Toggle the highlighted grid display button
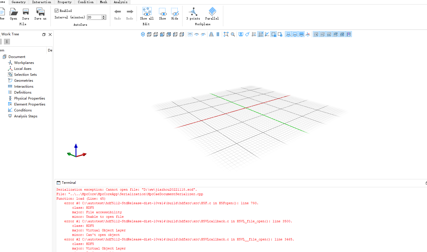Screen dimensions: 427x252 pos(261,34)
